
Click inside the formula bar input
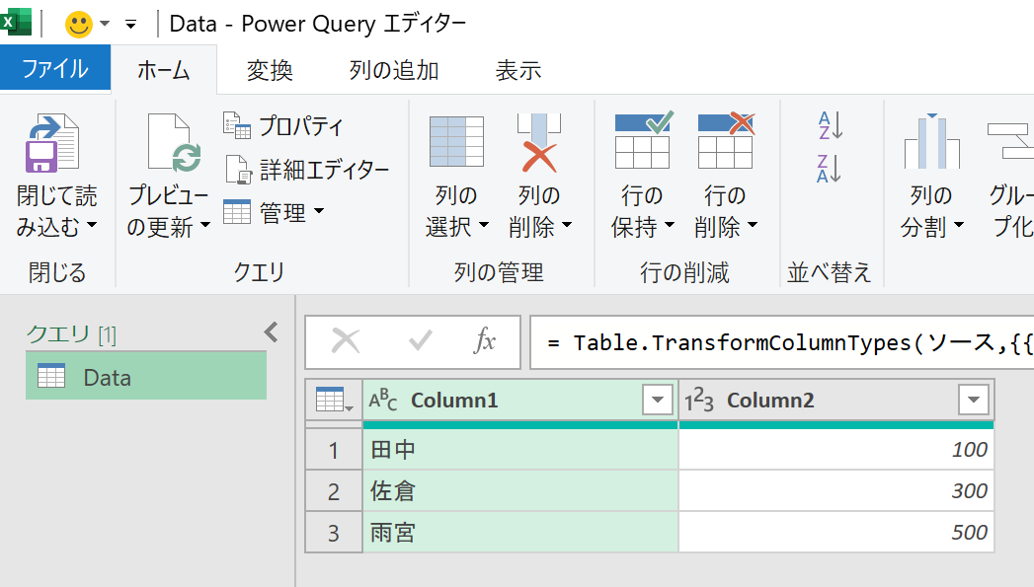point(780,342)
